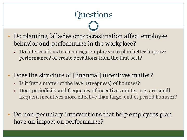187x140 pixels.
Task: Click the sub-bullet dot before 'Does periodicity and frequency'
Action: point(16,91)
